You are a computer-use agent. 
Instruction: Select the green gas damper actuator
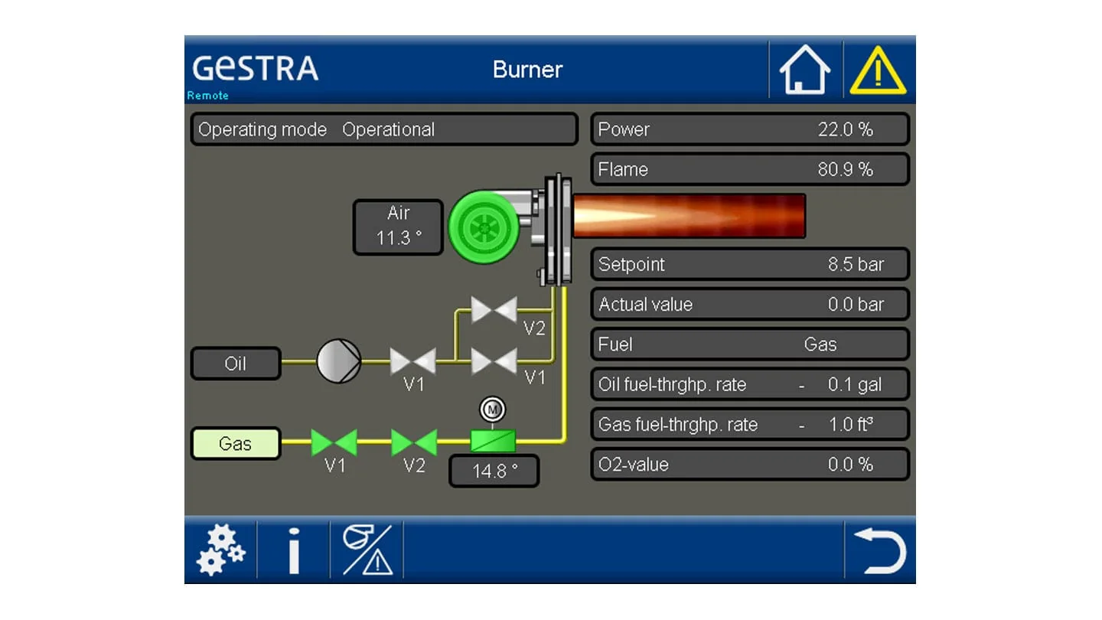(x=492, y=441)
